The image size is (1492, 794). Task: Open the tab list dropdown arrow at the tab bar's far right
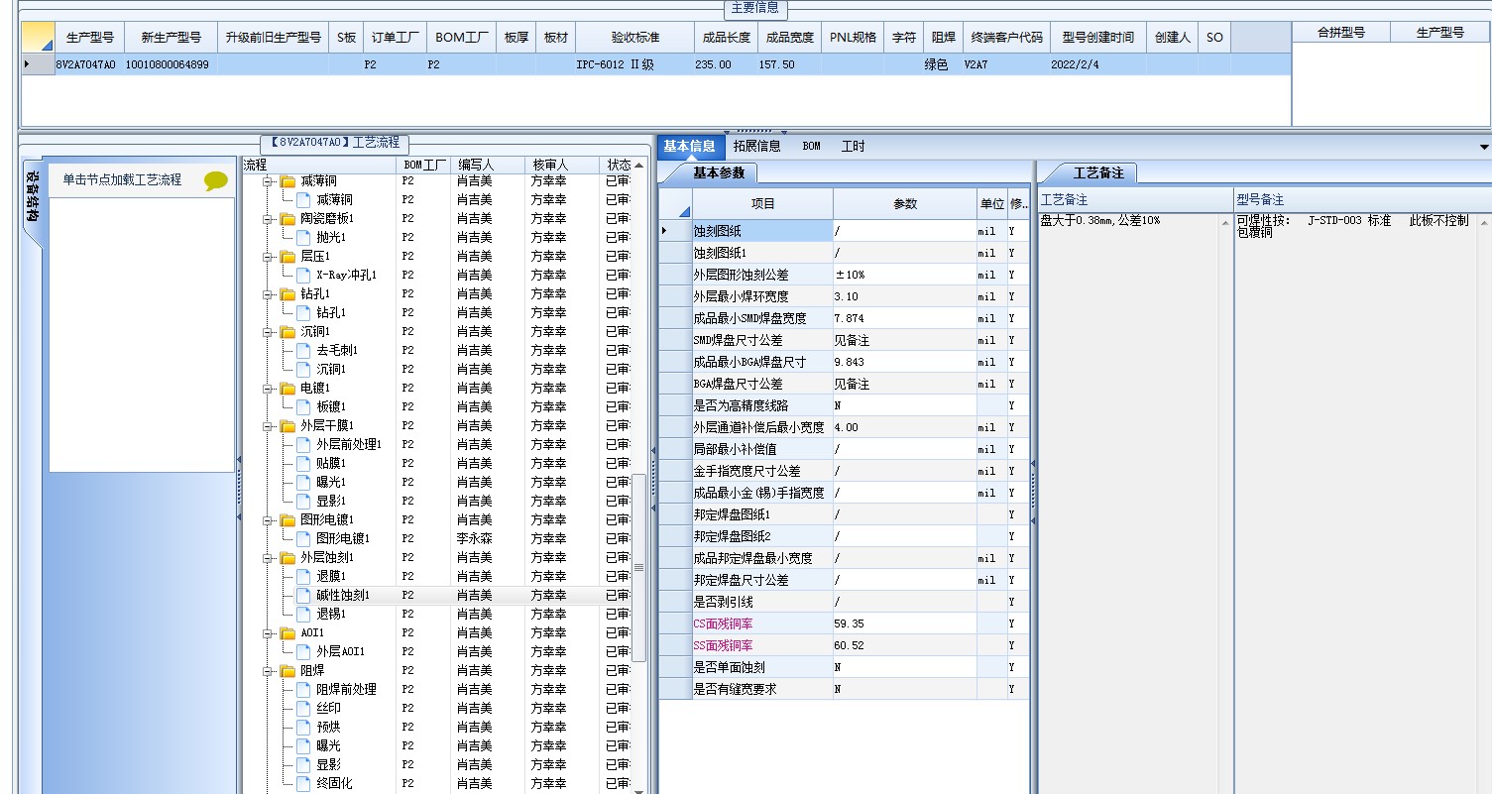[1484, 147]
